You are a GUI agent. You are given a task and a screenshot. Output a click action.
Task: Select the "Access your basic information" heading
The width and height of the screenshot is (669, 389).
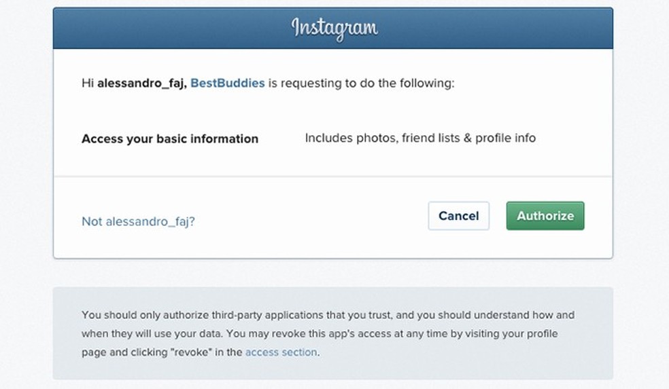pos(170,138)
